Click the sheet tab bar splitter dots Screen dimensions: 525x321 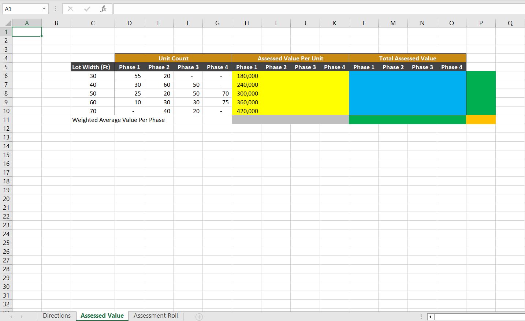click(421, 317)
